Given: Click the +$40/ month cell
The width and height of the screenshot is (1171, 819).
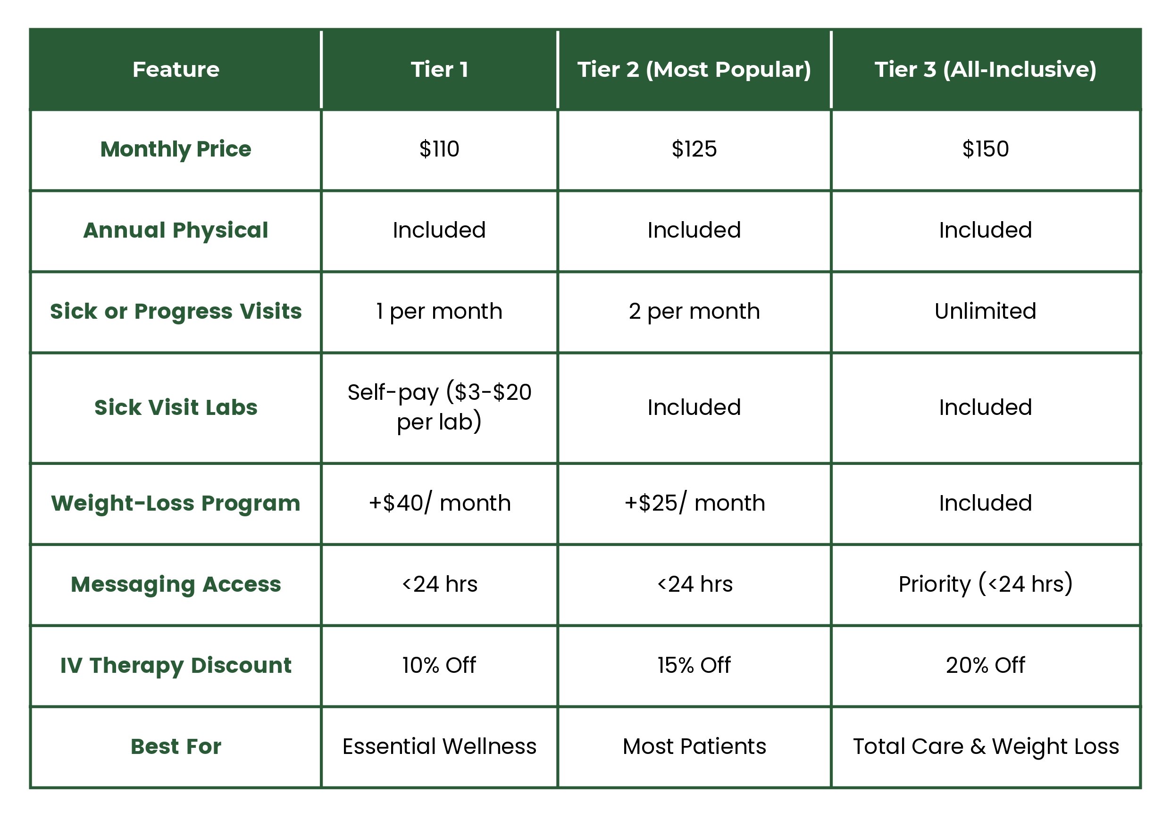Looking at the screenshot, I should point(439,504).
